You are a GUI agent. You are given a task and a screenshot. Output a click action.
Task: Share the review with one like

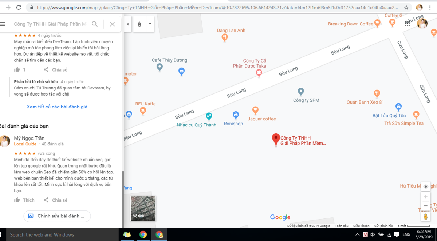55,69
